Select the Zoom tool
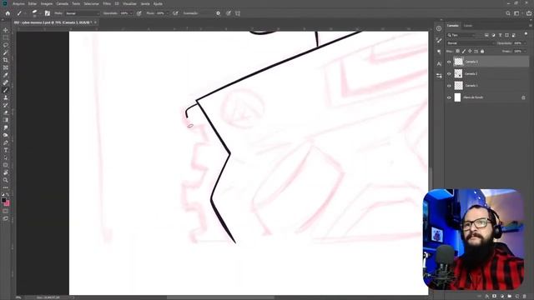This screenshot has height=300, width=534. (6, 180)
